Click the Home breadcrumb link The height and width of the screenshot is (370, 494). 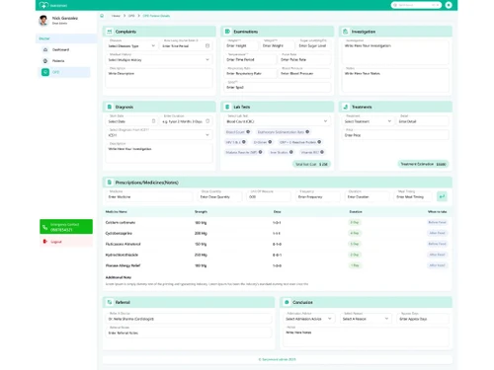(116, 16)
